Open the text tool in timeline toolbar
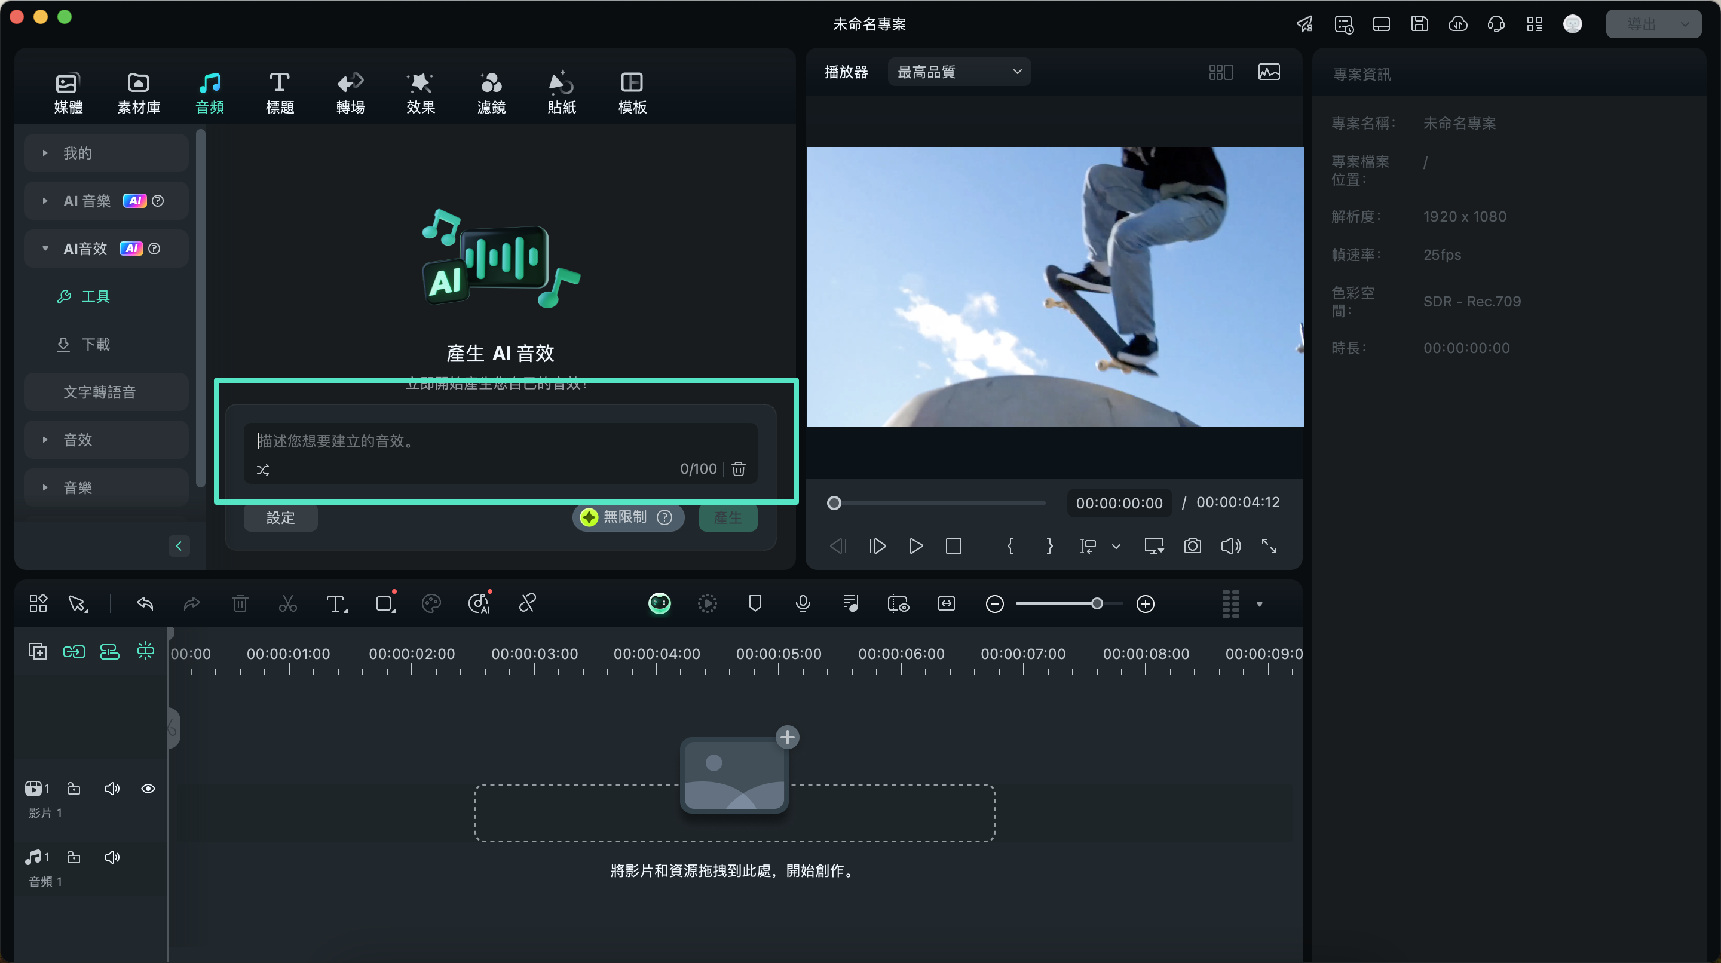Viewport: 1721px width, 963px height. [336, 604]
